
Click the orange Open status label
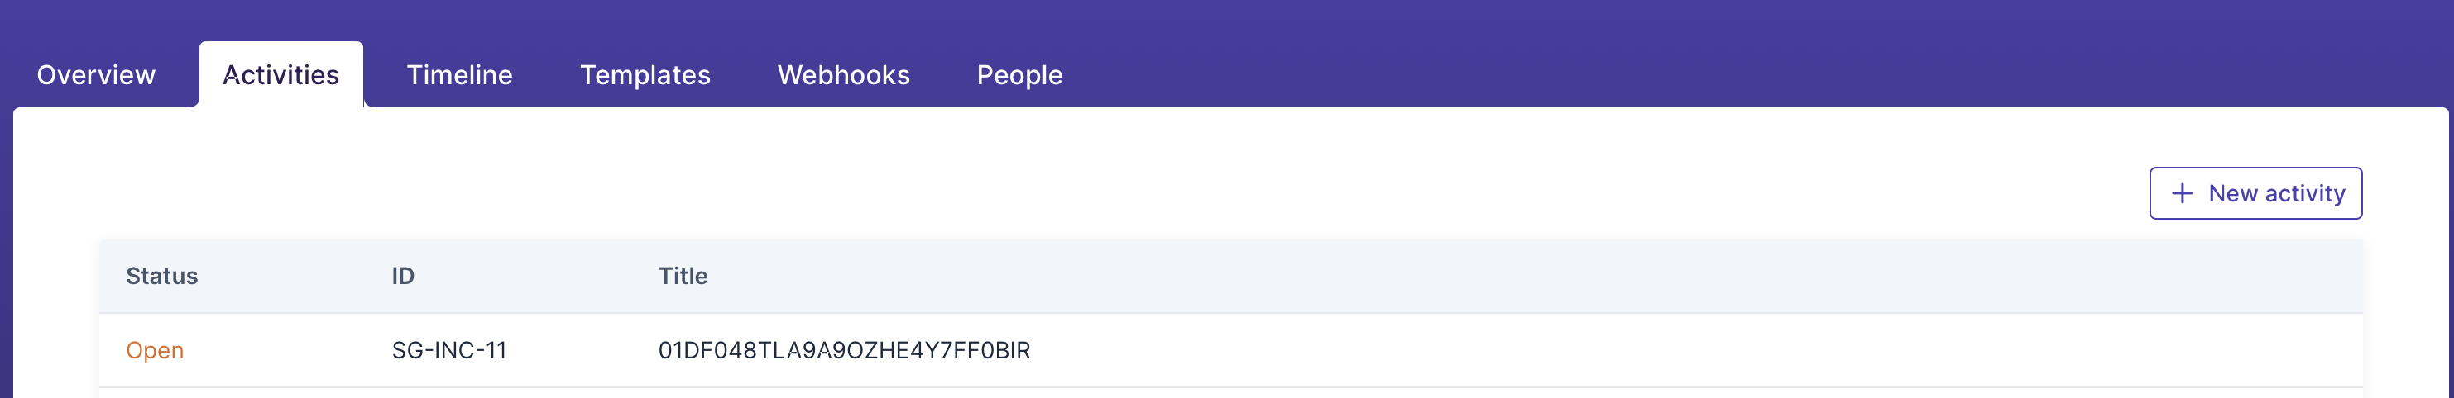[155, 350]
